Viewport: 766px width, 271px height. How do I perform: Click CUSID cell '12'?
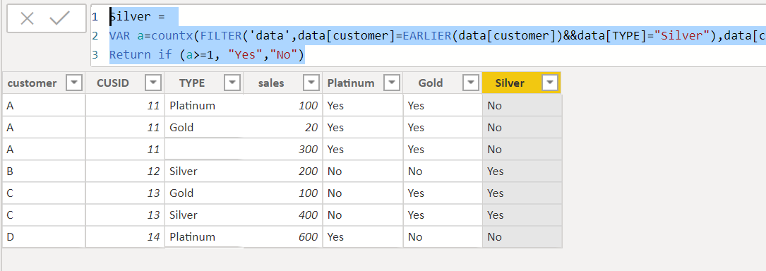(x=125, y=171)
